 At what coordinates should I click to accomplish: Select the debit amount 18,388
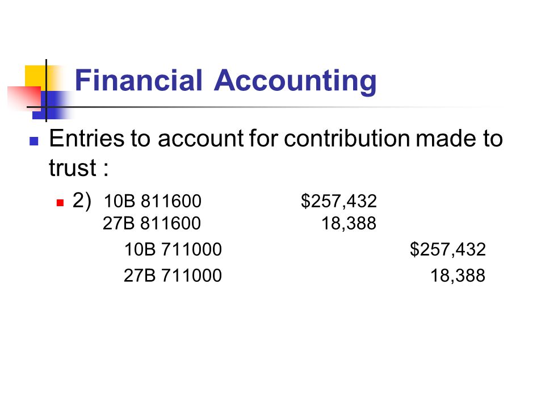(349, 223)
